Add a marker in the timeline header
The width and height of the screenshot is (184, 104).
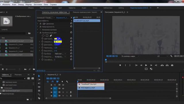(62, 81)
